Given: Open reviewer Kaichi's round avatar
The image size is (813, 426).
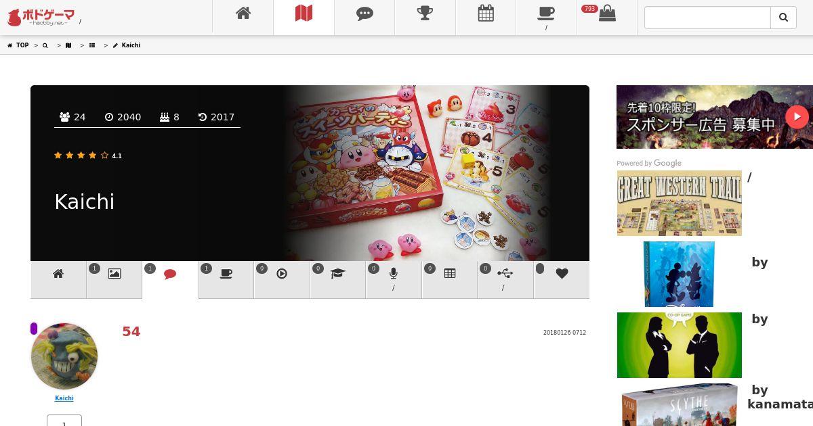Looking at the screenshot, I should tap(64, 356).
